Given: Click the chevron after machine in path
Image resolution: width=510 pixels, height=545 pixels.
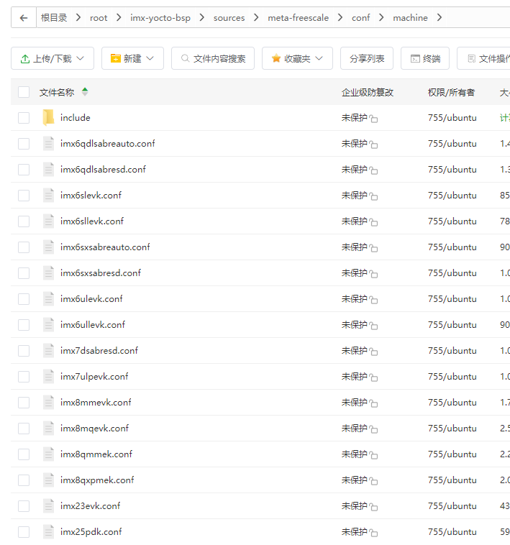Looking at the screenshot, I should click(x=440, y=17).
